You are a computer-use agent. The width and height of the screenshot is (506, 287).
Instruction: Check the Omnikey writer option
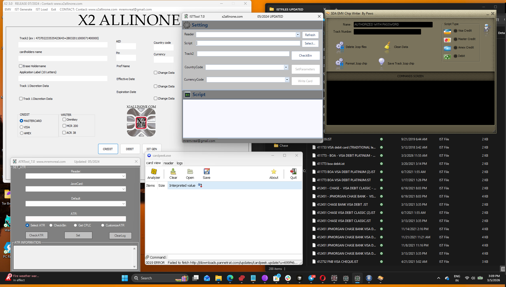coord(64,120)
